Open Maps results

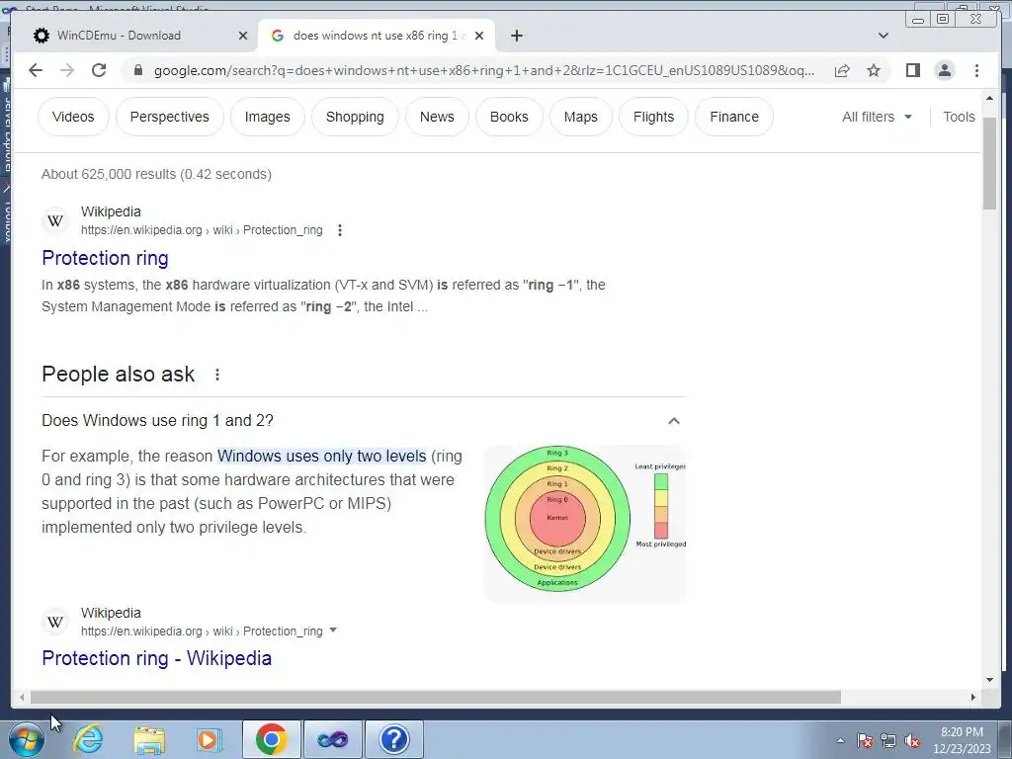[x=581, y=117]
